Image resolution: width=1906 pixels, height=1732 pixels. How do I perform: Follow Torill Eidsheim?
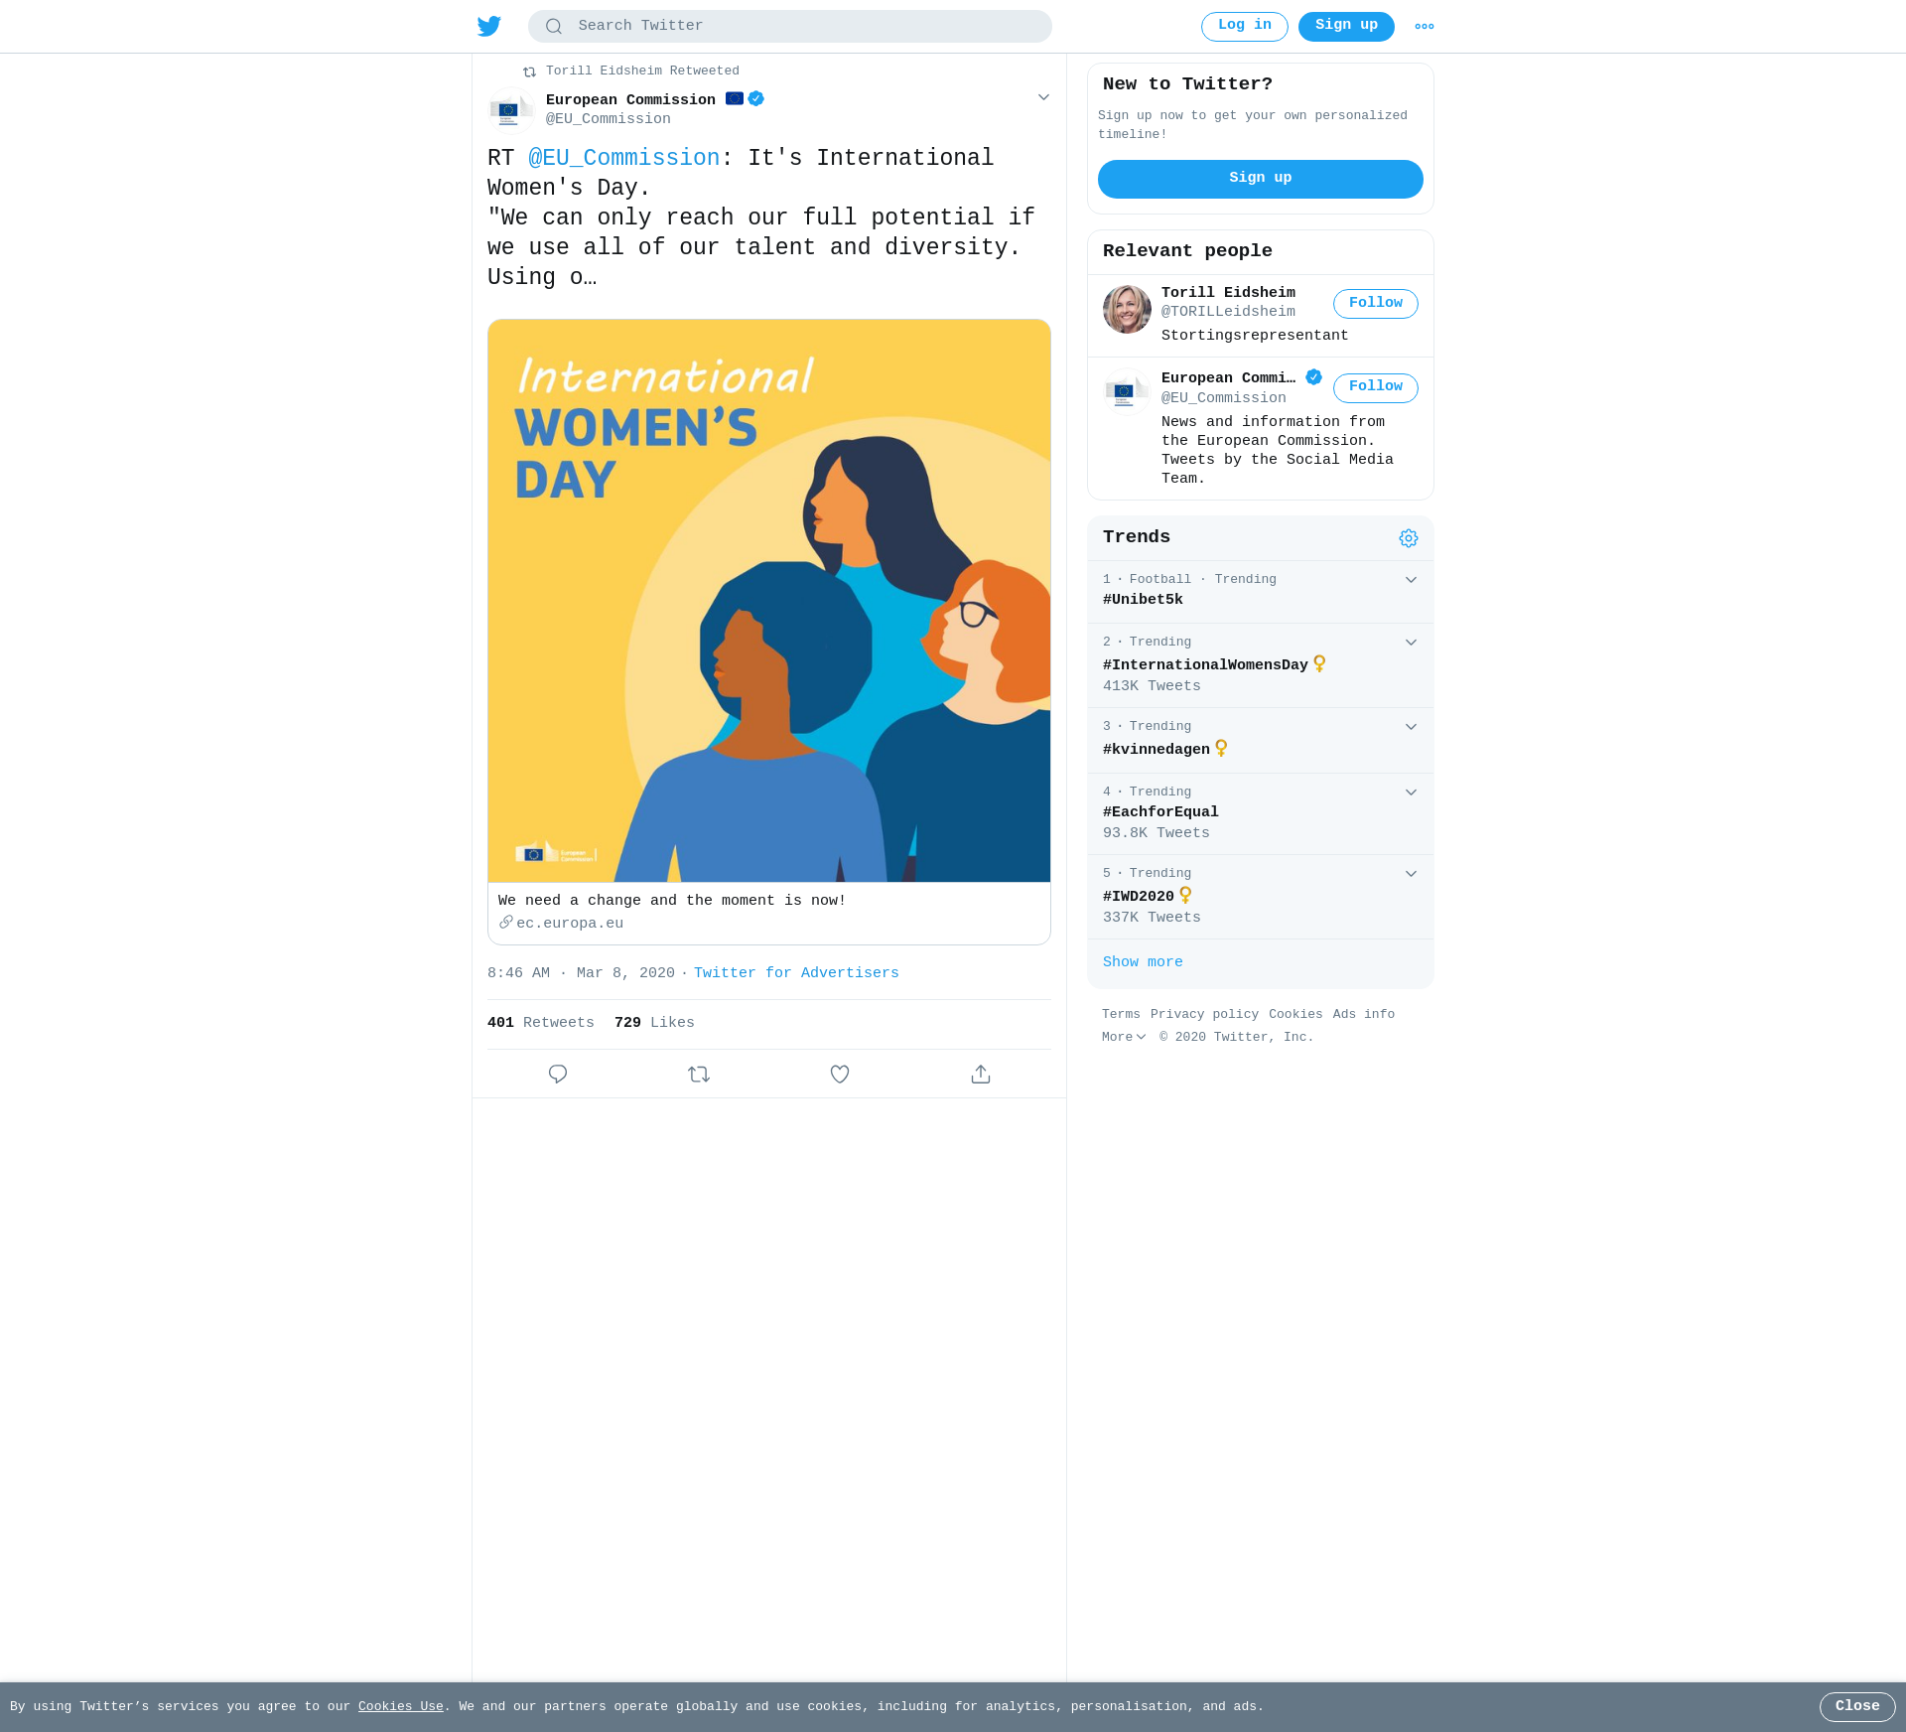tap(1376, 304)
